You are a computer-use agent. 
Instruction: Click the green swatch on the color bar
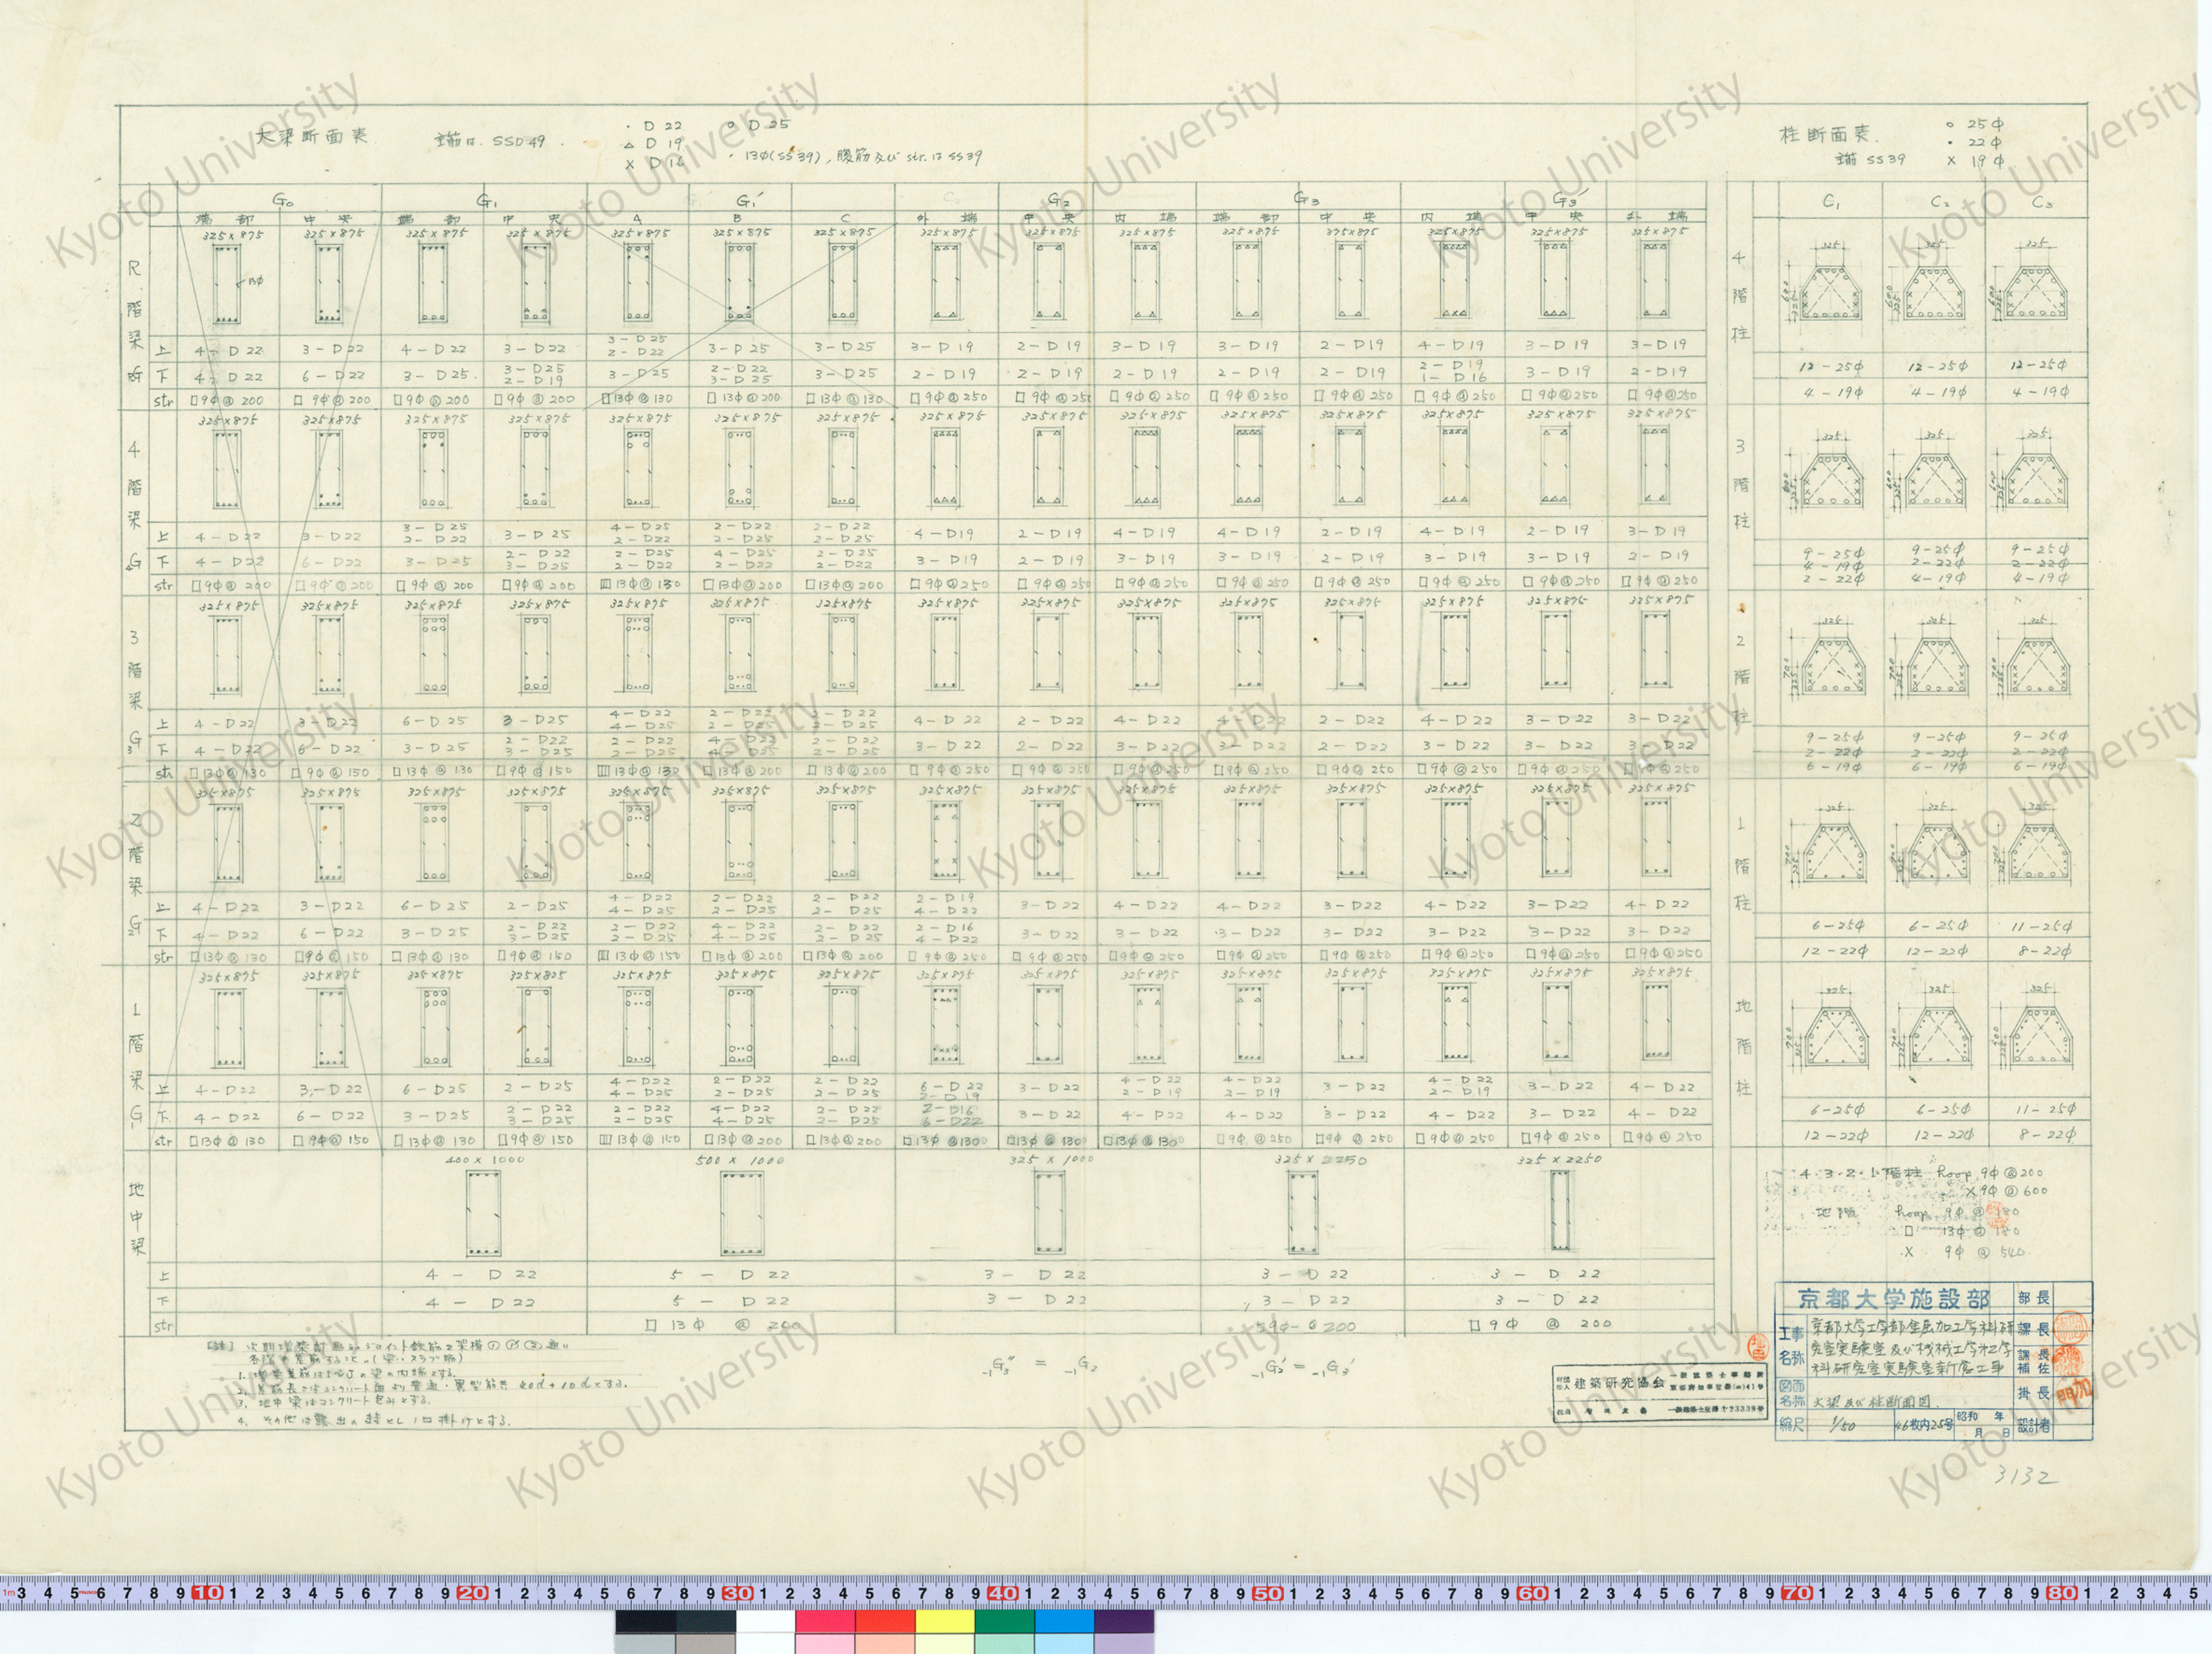pos(1004,1621)
